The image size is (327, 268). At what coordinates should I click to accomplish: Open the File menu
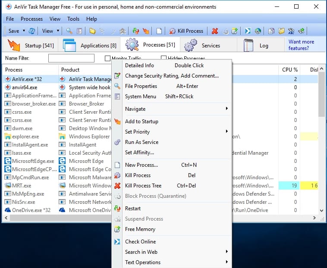coord(10,19)
